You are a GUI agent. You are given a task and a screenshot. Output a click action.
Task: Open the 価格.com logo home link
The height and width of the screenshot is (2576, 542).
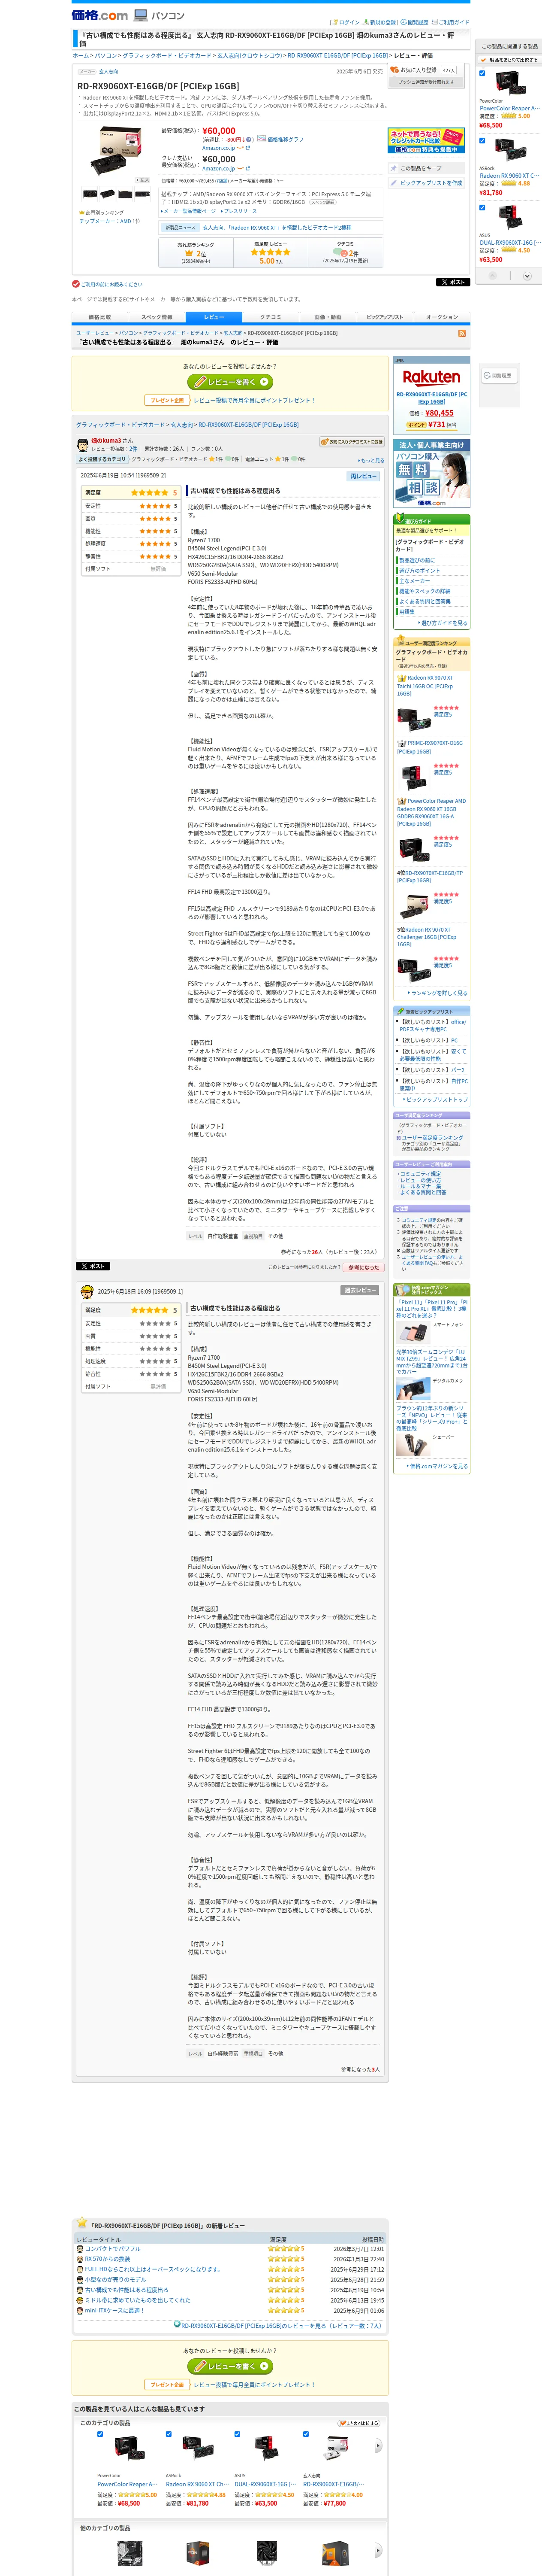(100, 15)
